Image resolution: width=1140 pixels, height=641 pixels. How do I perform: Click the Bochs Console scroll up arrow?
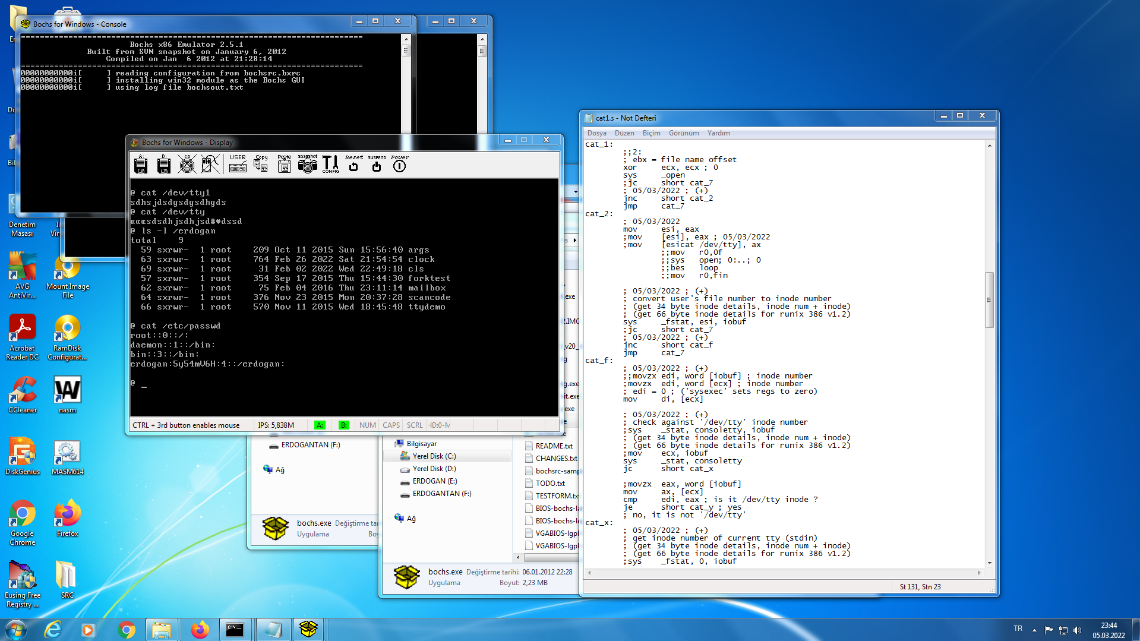406,39
